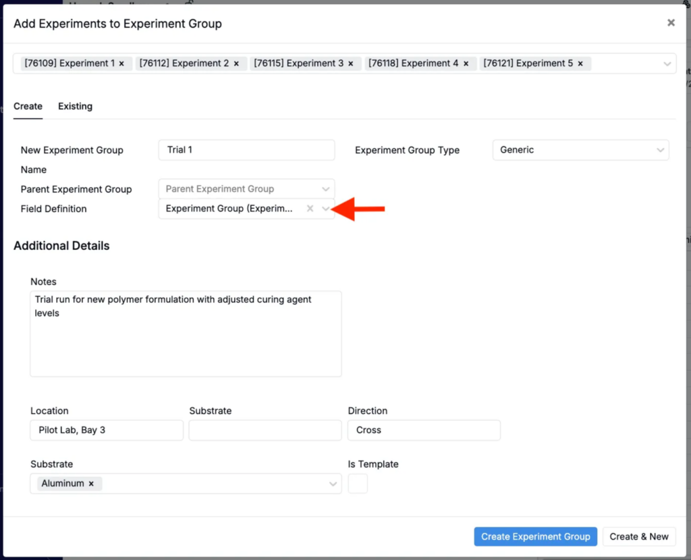Close the Add Experiments dialog

point(671,23)
